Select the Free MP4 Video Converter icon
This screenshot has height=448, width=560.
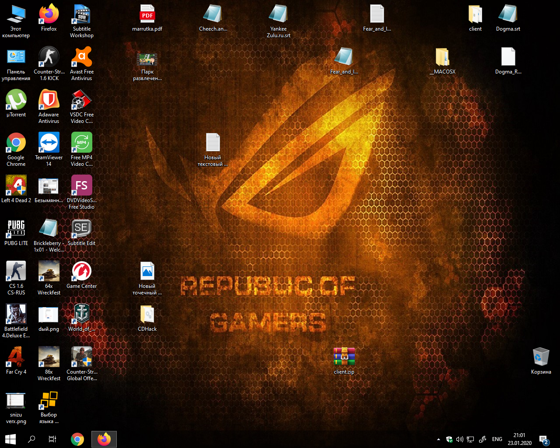(82, 149)
